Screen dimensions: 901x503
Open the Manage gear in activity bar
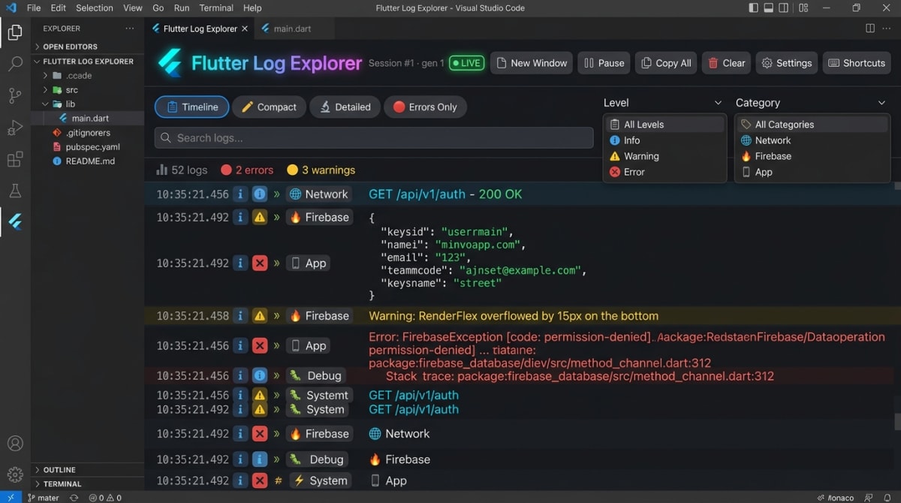[x=15, y=474]
